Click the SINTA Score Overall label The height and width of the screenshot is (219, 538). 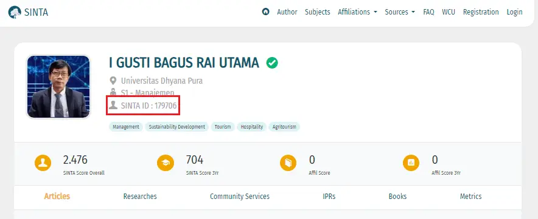(x=84, y=173)
